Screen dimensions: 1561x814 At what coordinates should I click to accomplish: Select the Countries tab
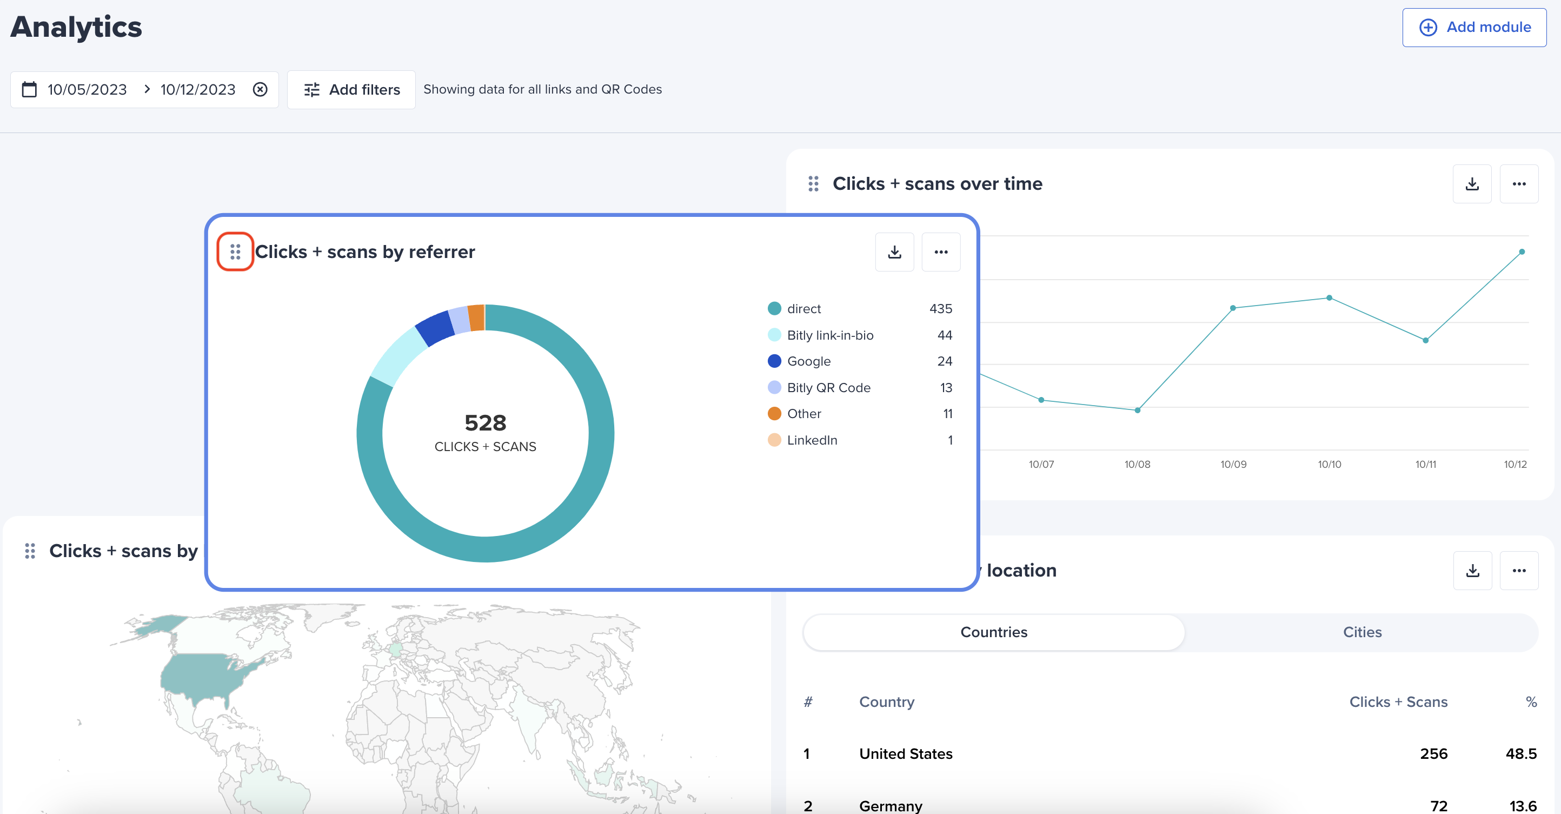point(993,632)
